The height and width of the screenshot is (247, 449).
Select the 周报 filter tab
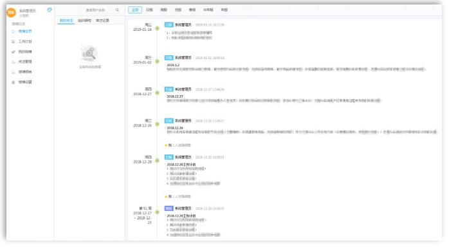click(x=164, y=10)
